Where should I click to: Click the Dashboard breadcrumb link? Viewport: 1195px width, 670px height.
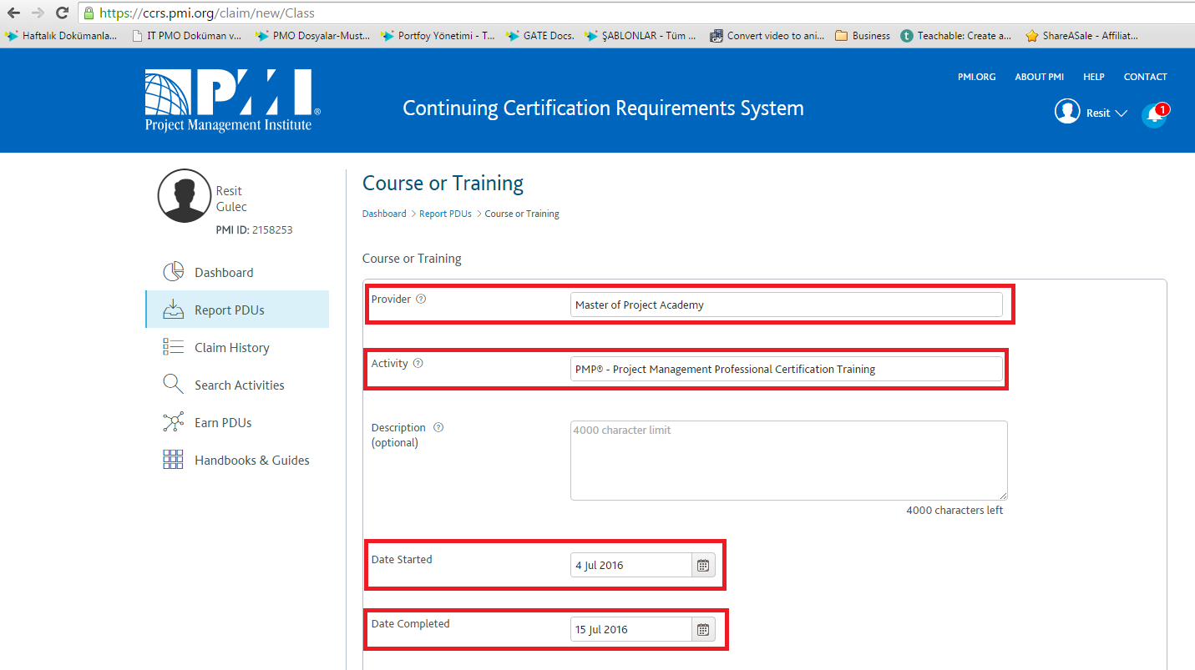pyautogui.click(x=384, y=214)
